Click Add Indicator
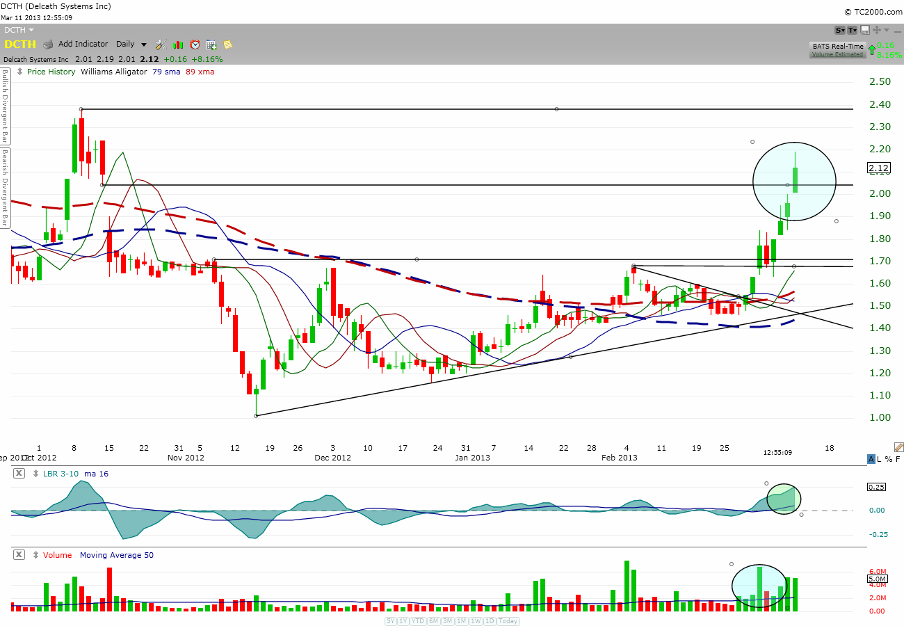The width and height of the screenshot is (904, 626). 83,45
